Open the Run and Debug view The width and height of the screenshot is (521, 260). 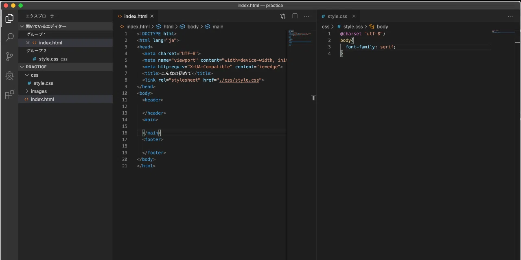[x=9, y=76]
